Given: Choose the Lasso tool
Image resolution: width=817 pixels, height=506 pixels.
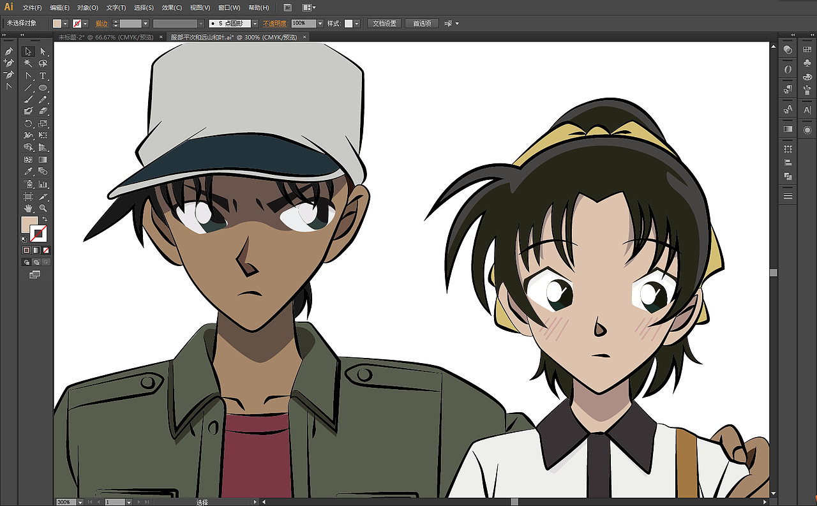Looking at the screenshot, I should (43, 63).
